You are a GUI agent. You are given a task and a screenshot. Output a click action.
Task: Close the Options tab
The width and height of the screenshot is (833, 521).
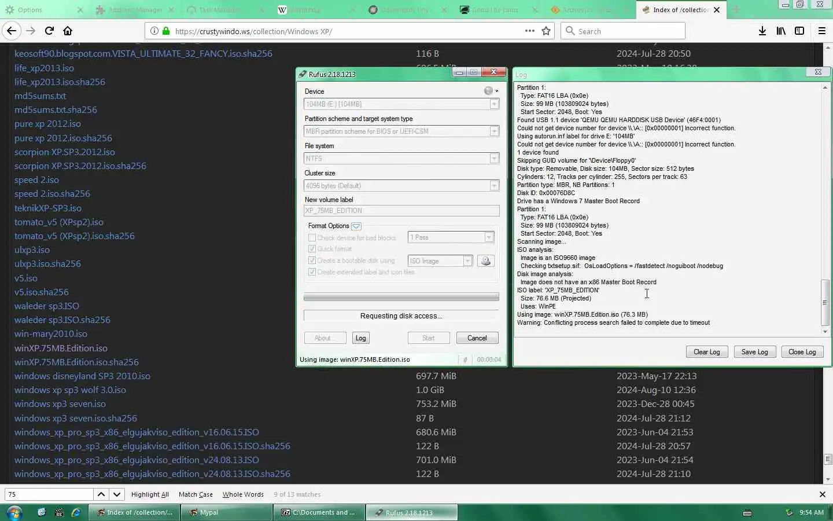click(x=80, y=10)
